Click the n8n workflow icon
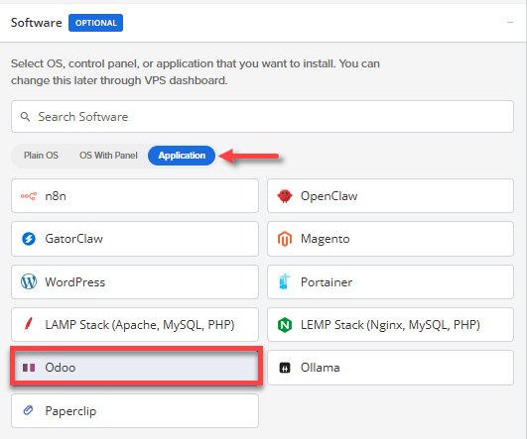The width and height of the screenshot is (527, 439). (x=29, y=196)
